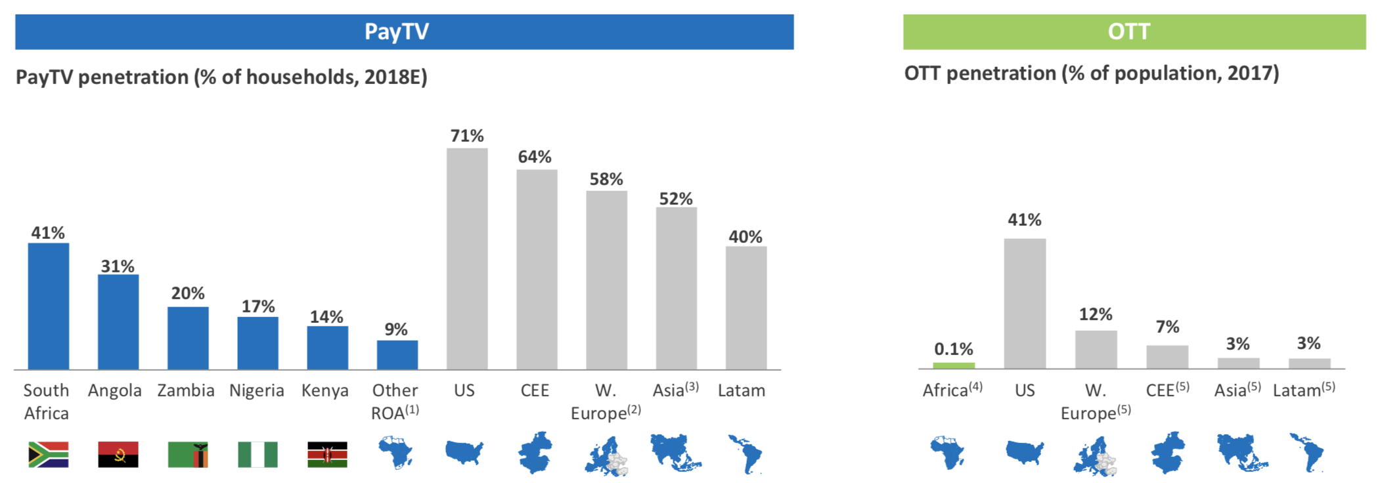Viewport: 1382px width, 483px height.
Task: Click the green OTT header banner
Action: pyautogui.click(x=1134, y=31)
